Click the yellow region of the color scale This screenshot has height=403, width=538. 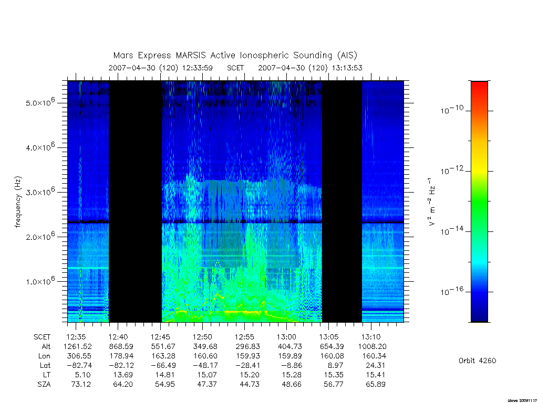click(x=479, y=164)
